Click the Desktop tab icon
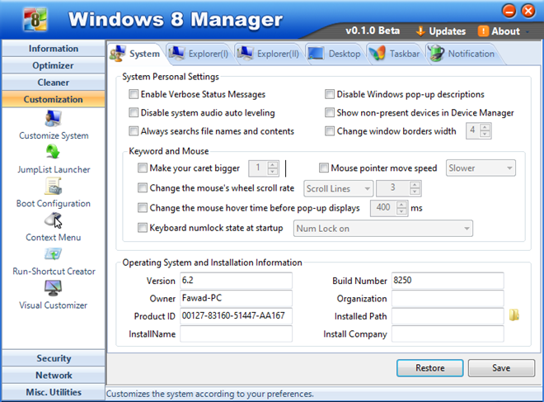Screen dimensions: 544x402 tap(316, 54)
